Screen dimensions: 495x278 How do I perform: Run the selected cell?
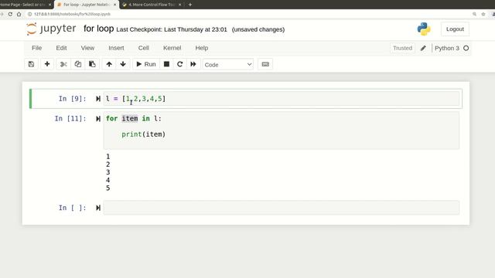click(x=146, y=64)
